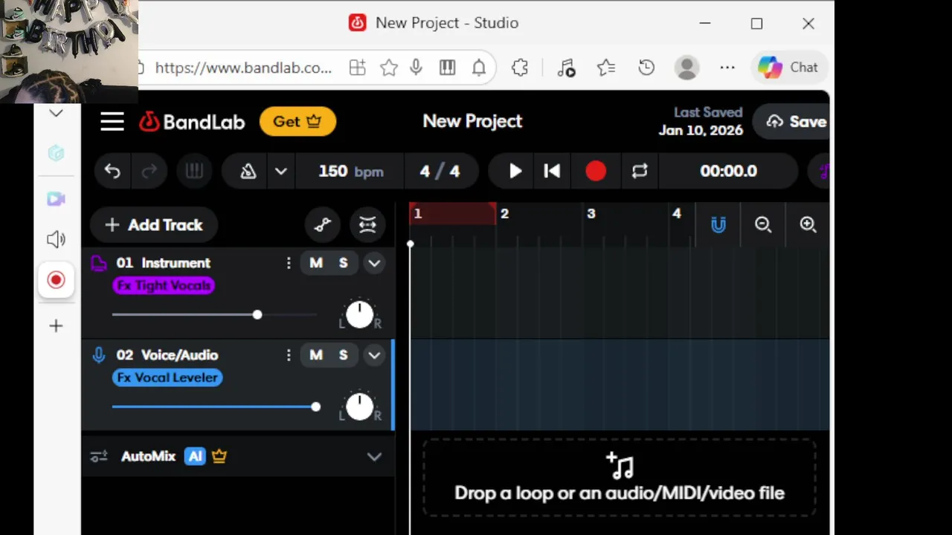
Task: Change the 4/4 time signature
Action: (x=440, y=172)
